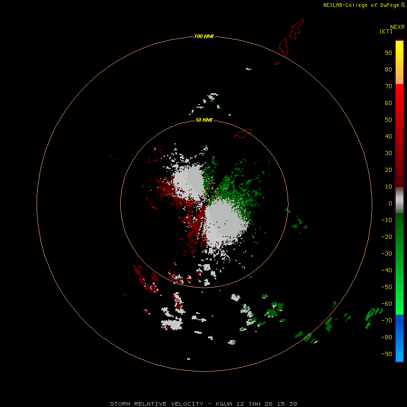Click the 60 value on velocity scale
This screenshot has height=407, width=407.
point(388,103)
